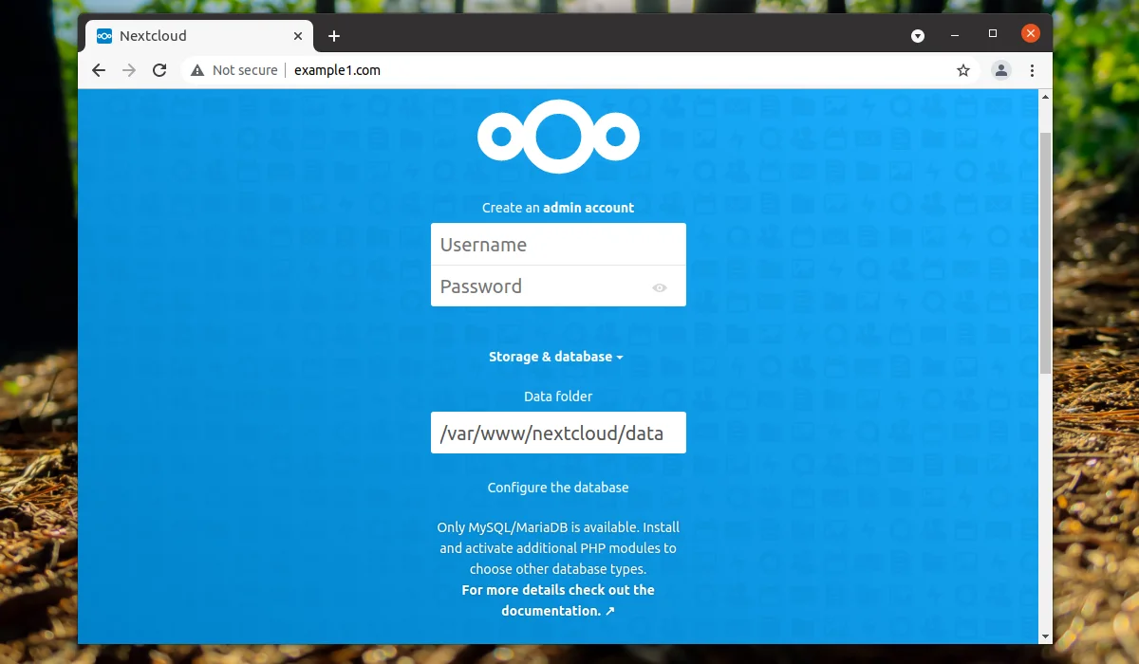Close the browser window

pos(1031,34)
